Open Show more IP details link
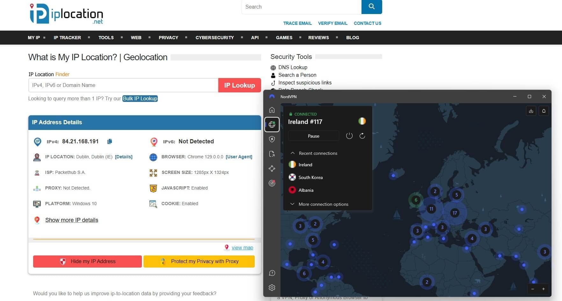Image resolution: width=562 pixels, height=301 pixels. [x=72, y=220]
